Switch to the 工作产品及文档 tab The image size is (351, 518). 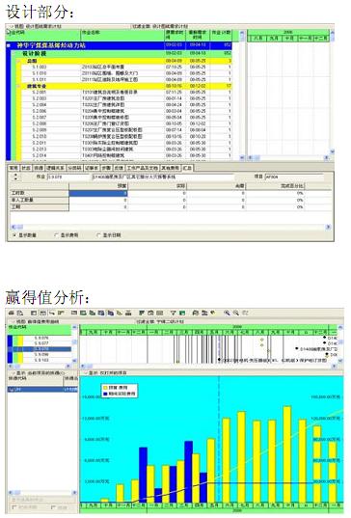[x=143, y=168]
